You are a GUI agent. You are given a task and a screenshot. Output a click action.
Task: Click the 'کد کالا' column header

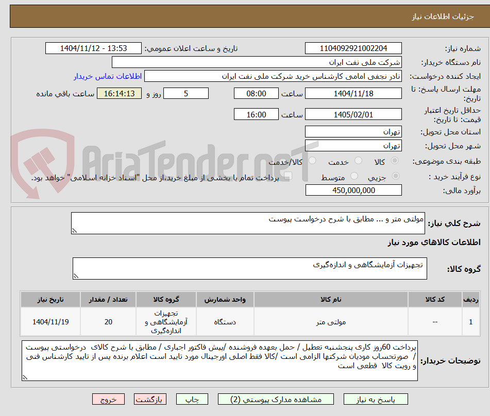click(435, 300)
